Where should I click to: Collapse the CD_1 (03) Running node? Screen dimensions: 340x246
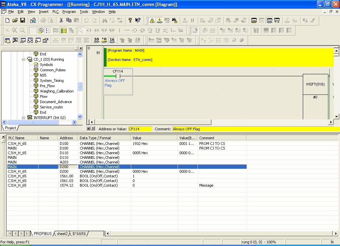click(24, 59)
